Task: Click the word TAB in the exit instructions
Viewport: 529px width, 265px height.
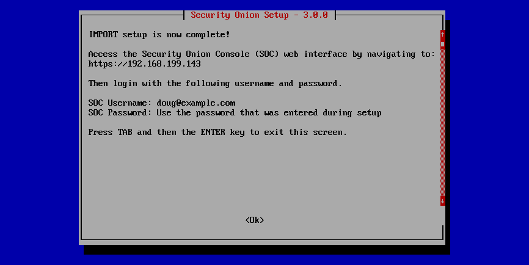Action: [125, 132]
